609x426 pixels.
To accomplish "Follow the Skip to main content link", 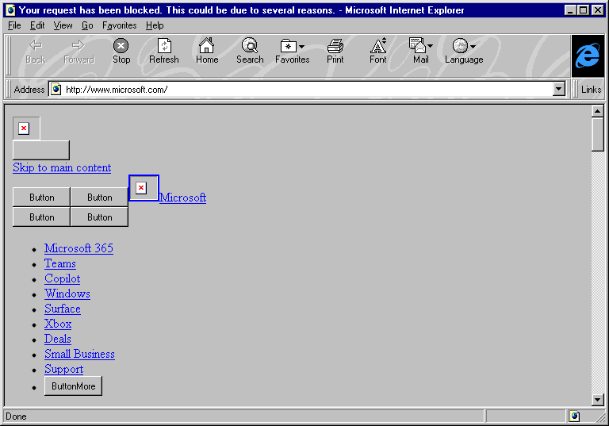I will click(62, 167).
